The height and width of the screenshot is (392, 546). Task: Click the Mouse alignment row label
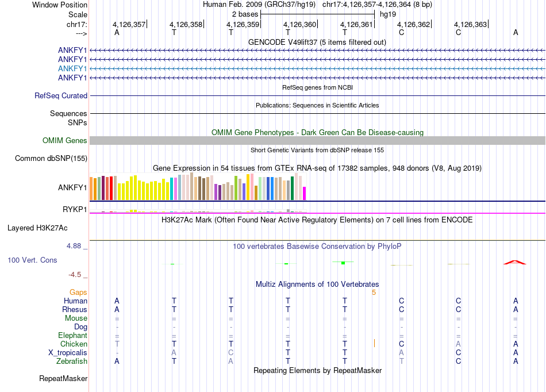[76, 318]
